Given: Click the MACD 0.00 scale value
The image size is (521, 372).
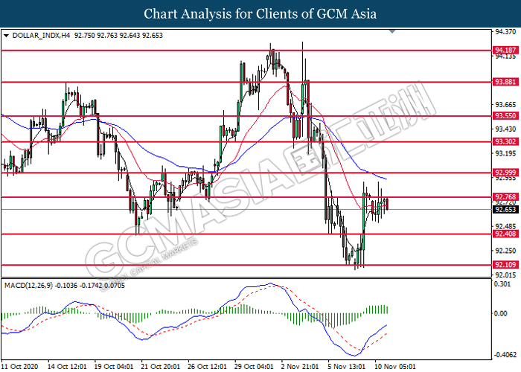Looking at the screenshot, I should 501,313.
